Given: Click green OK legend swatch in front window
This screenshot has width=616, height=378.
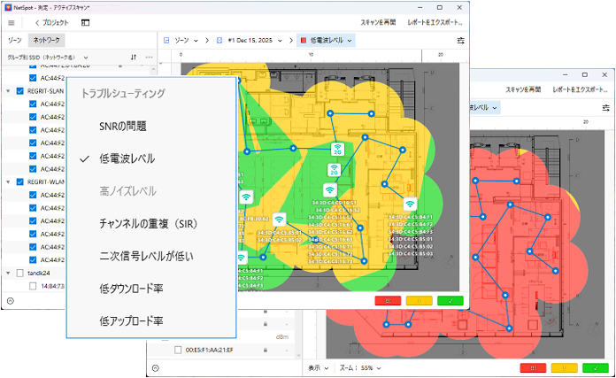Looking at the screenshot, I should click(450, 301).
